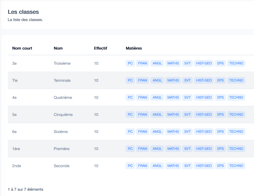Image resolution: width=254 pixels, height=196 pixels.
Task: Click the Effectif column header
Action: [101, 48]
